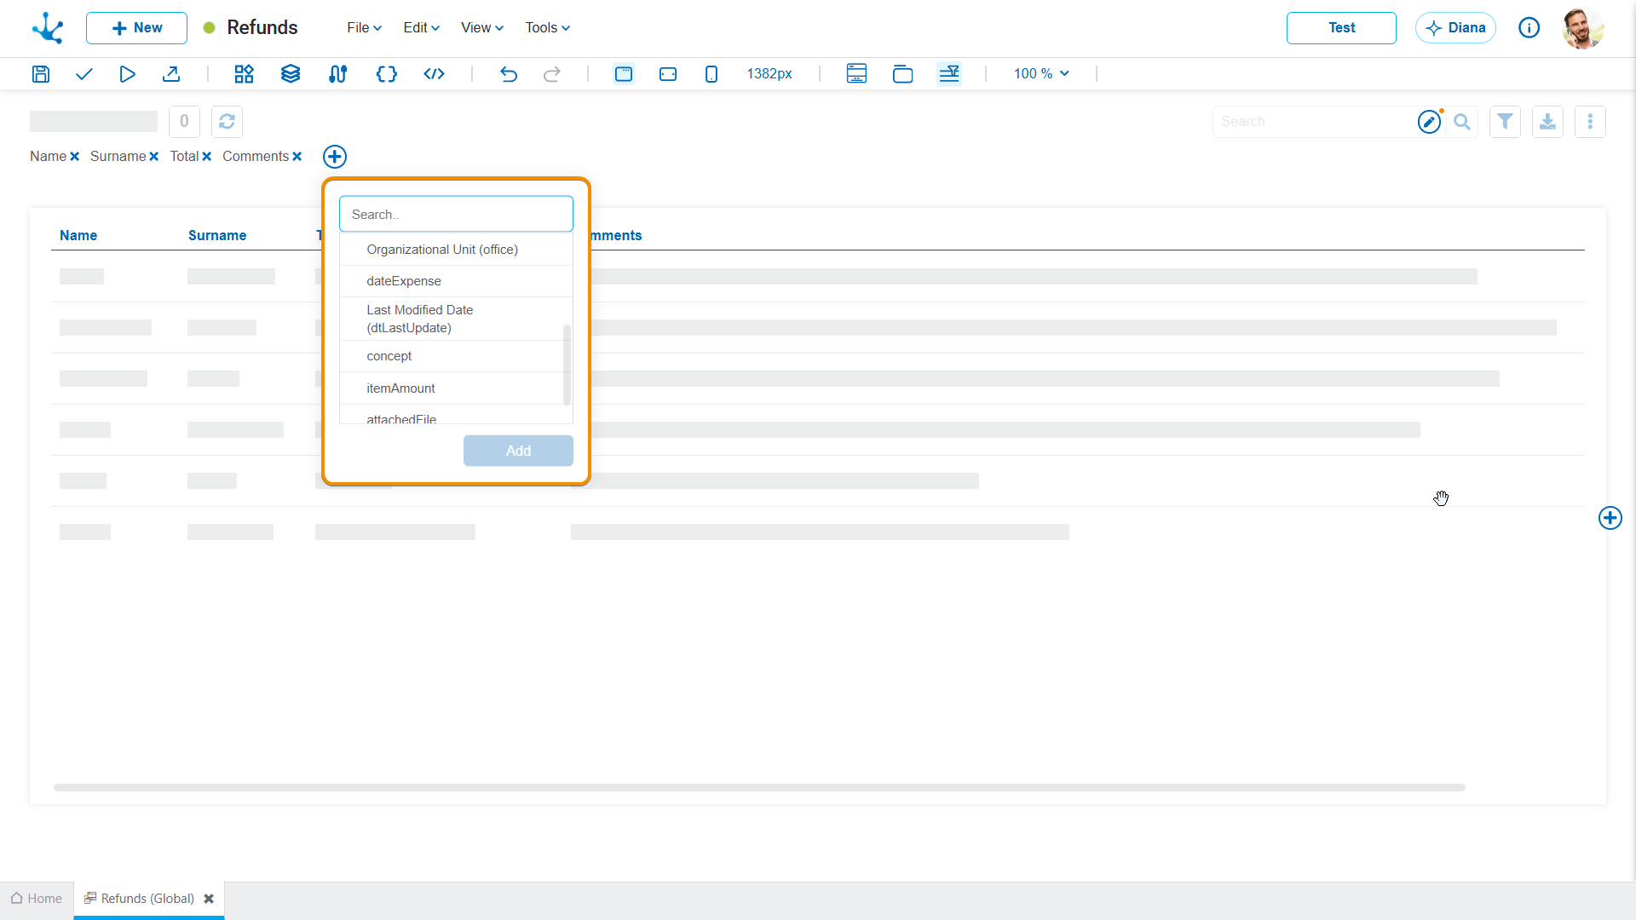
Task: Click the Test button
Action: coord(1341,28)
